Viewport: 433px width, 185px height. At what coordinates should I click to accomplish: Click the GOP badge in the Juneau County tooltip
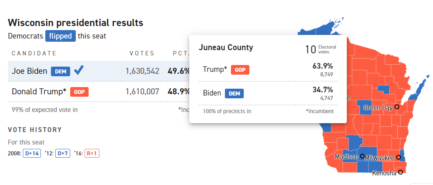point(240,70)
